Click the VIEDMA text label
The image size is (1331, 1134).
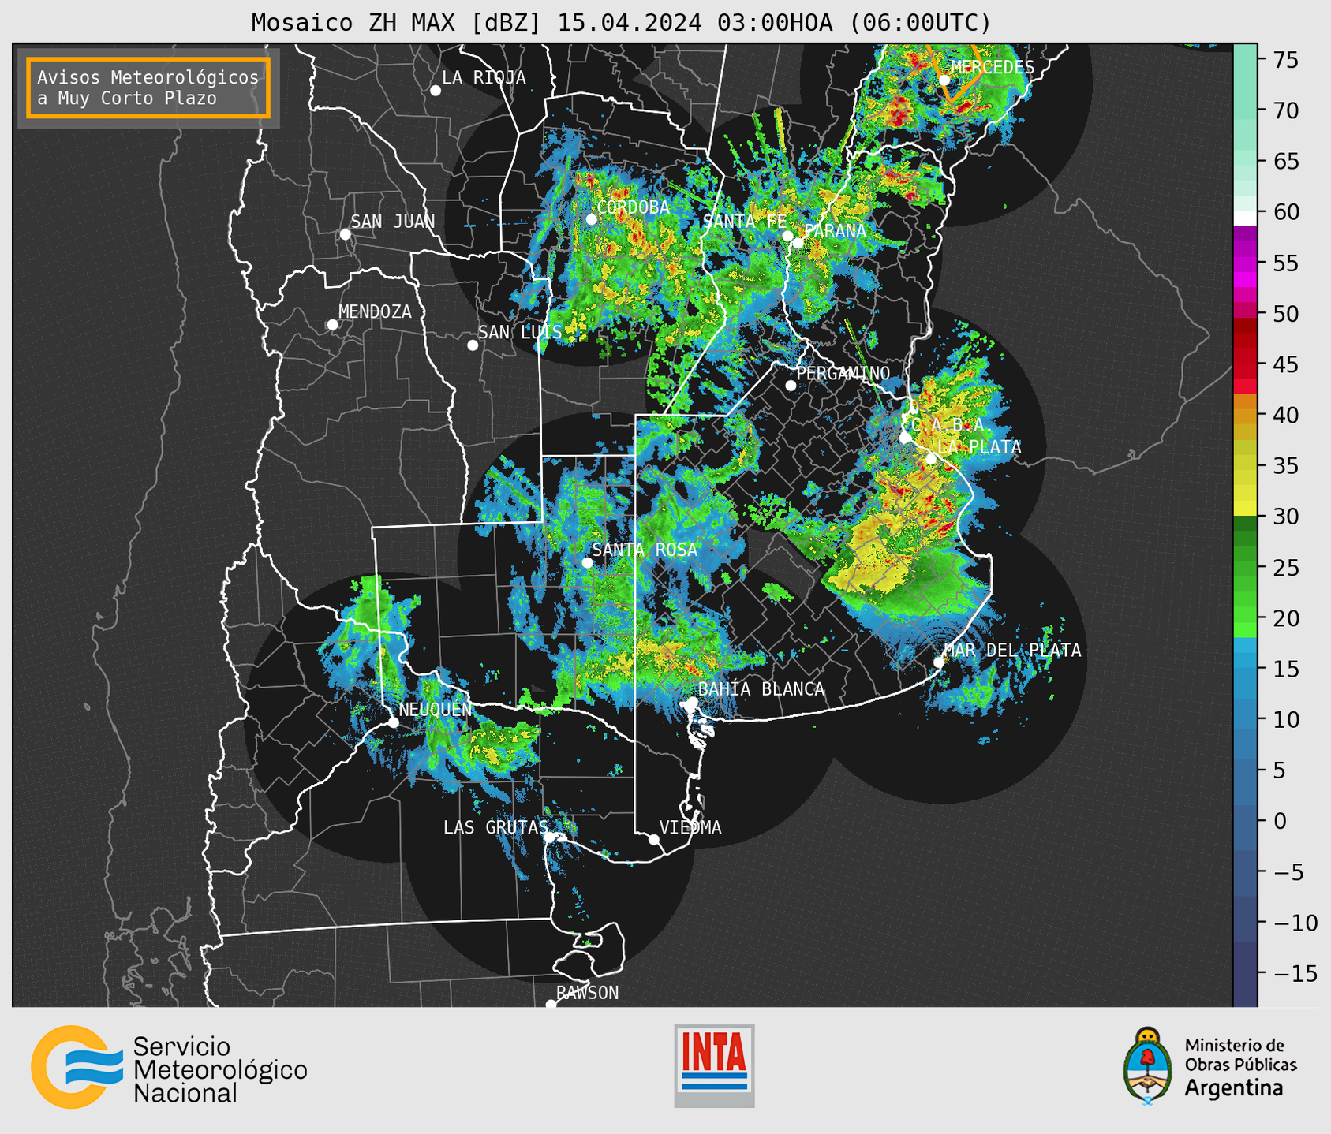click(690, 827)
